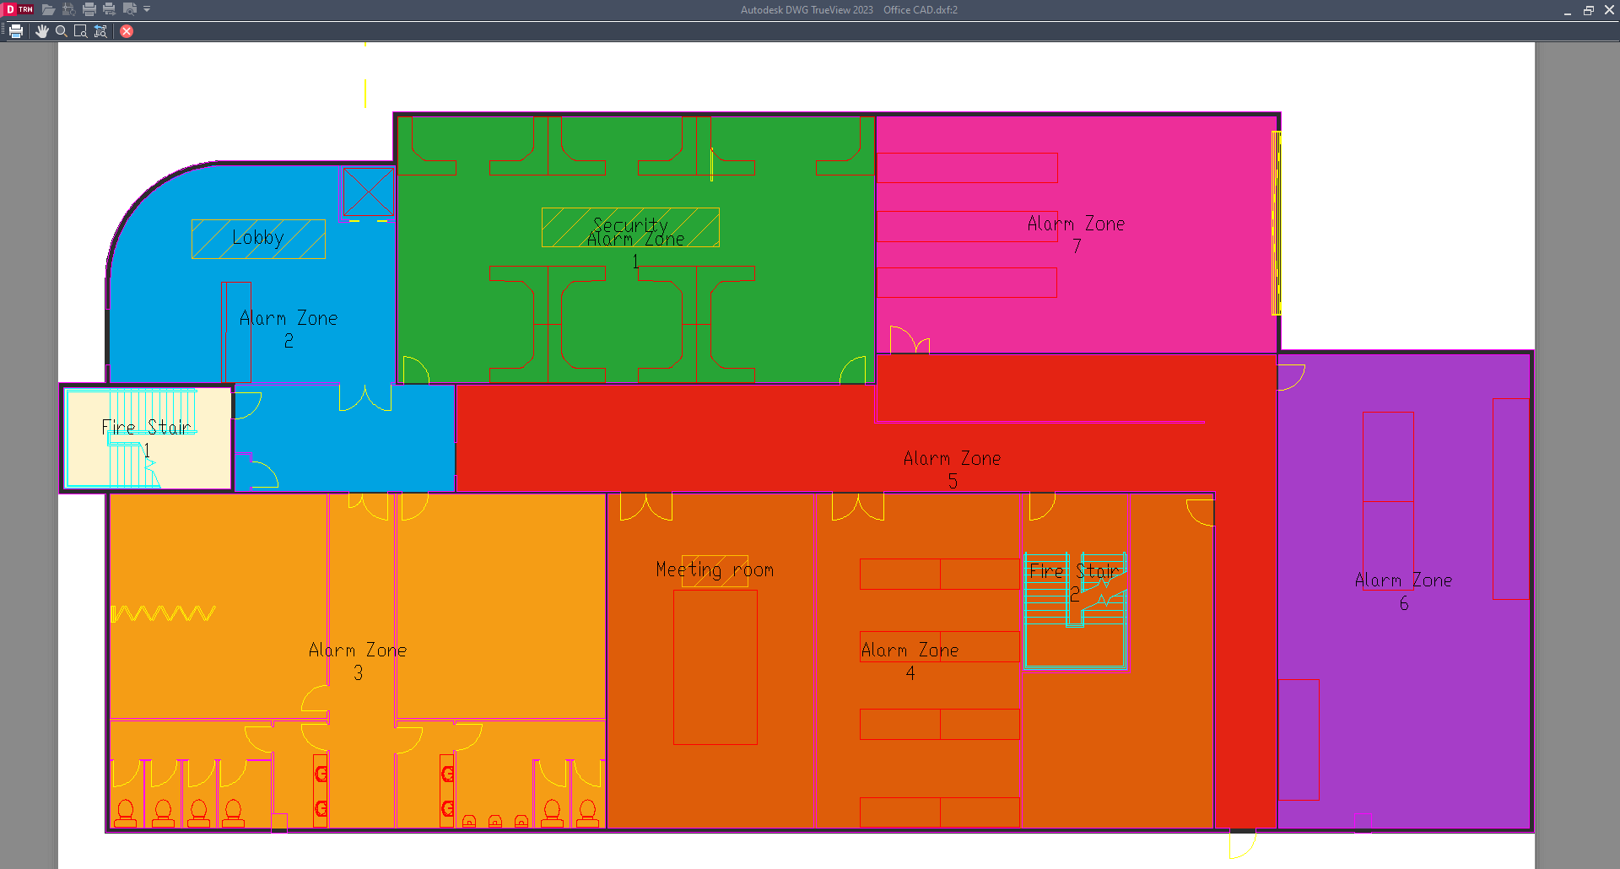Exit preview using the red X button
The image size is (1620, 869).
click(x=126, y=31)
